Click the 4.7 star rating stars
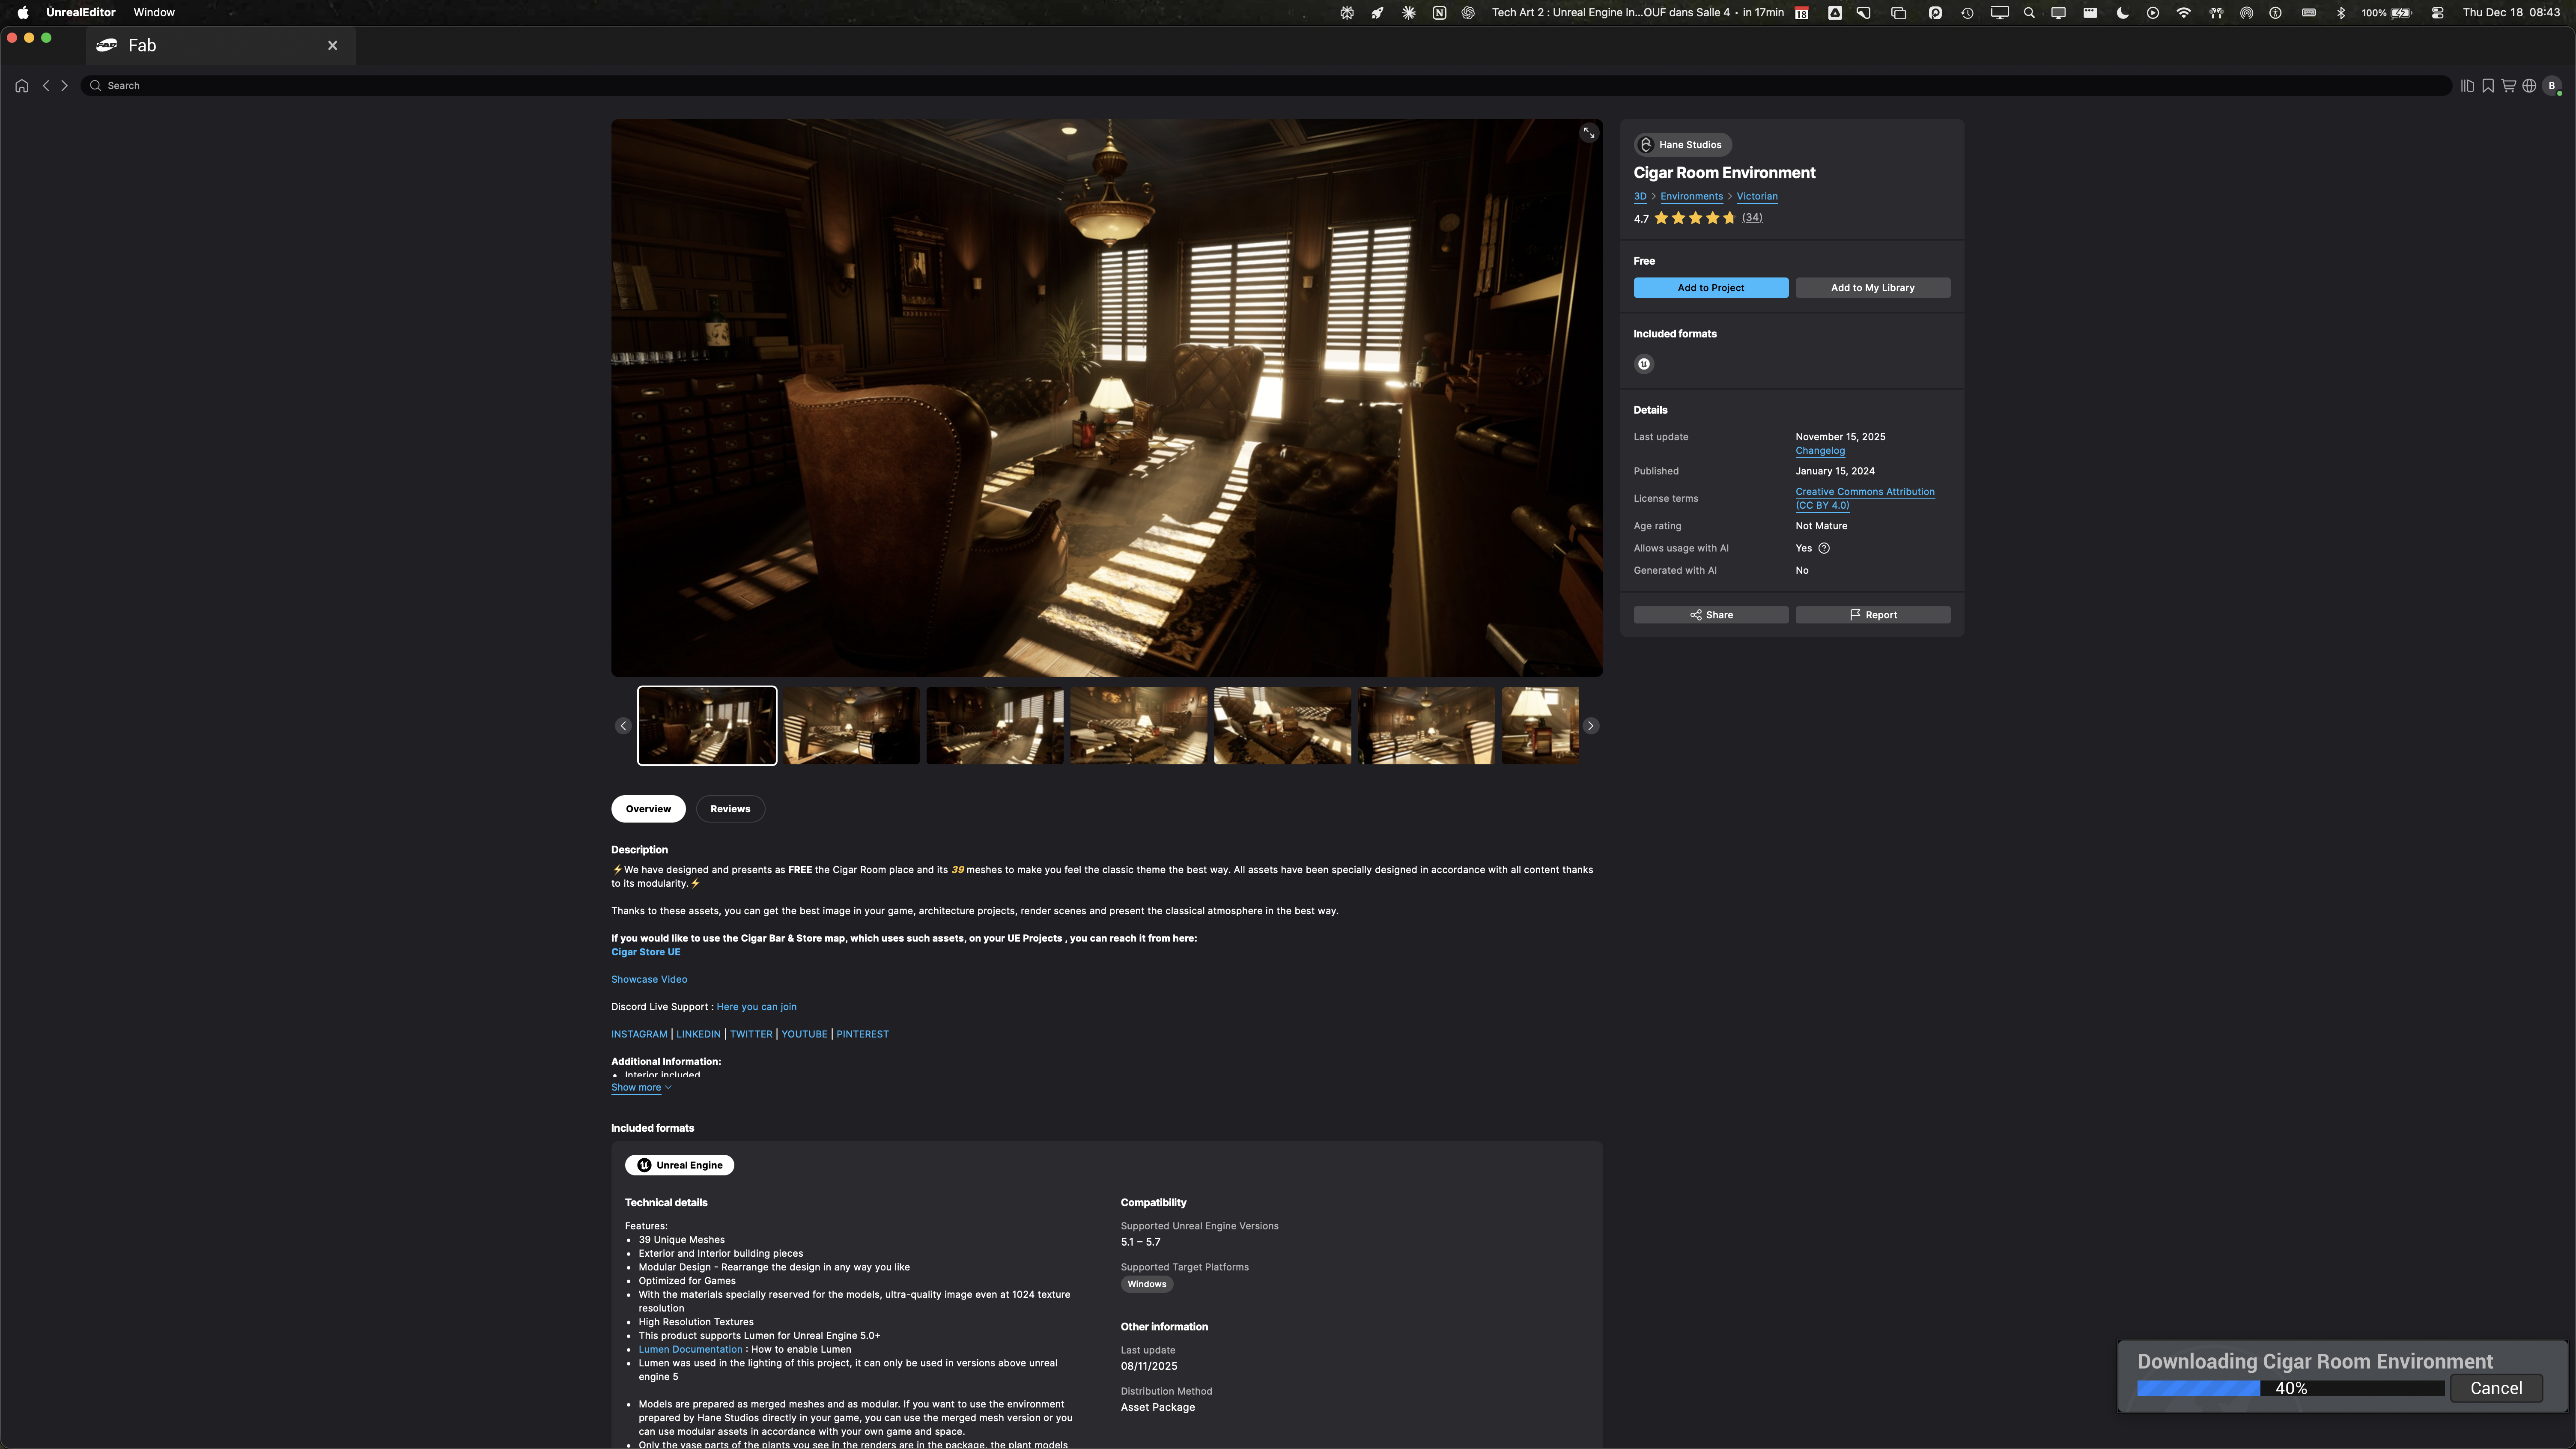Image resolution: width=2576 pixels, height=1449 pixels. click(1695, 218)
